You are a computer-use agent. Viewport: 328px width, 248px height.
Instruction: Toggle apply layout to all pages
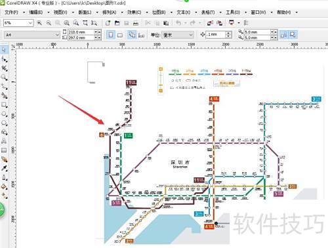pos(132,35)
